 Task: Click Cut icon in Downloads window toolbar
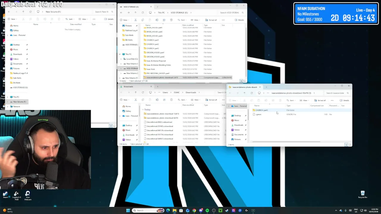pos(135,100)
